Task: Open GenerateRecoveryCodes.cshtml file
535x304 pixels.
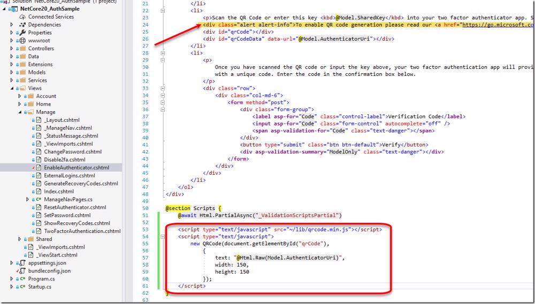Action: (81, 184)
